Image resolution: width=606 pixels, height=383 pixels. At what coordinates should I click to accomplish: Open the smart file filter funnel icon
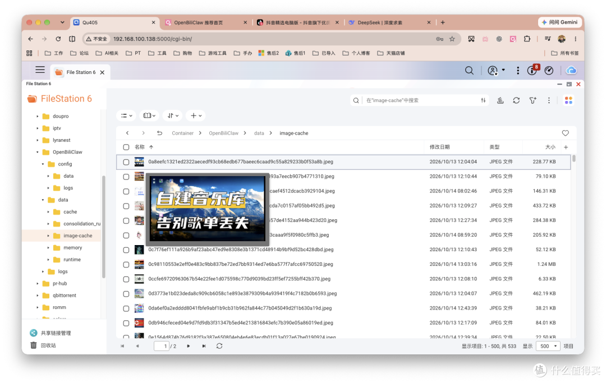click(533, 100)
